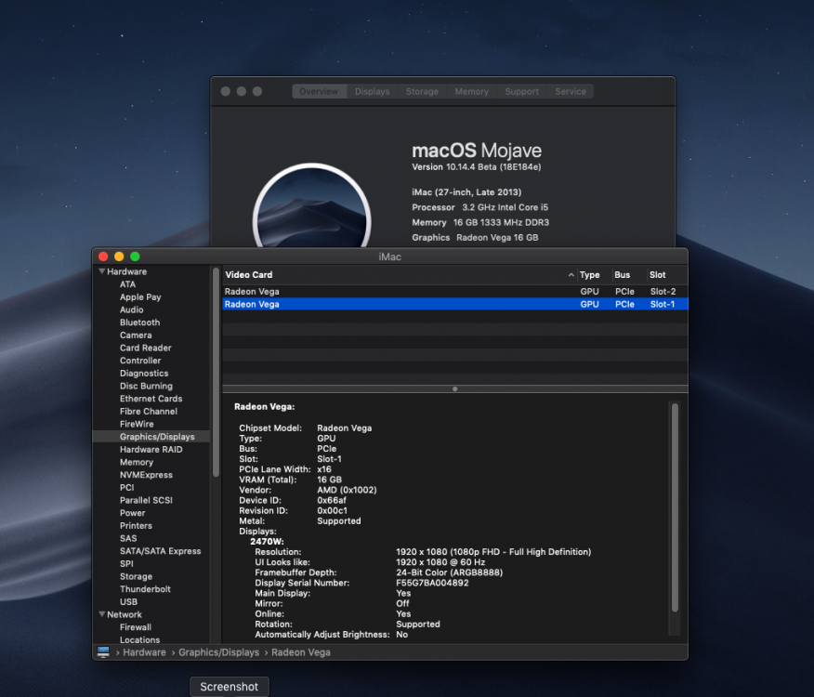Select ATA in the sidebar
Image resolution: width=814 pixels, height=697 pixels.
tap(127, 284)
